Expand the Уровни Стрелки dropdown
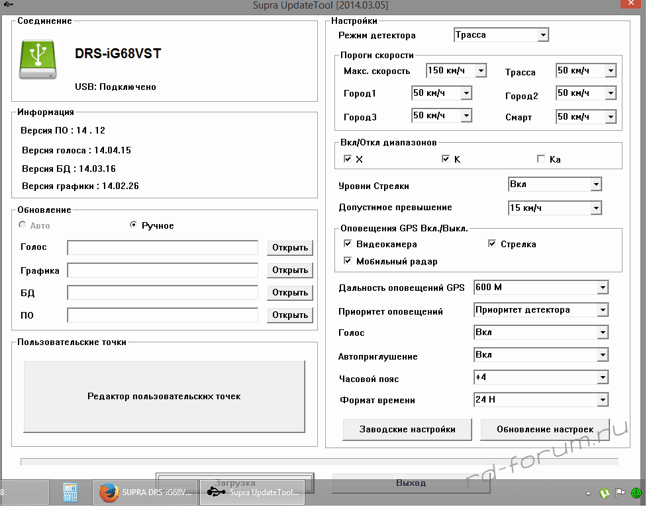 pos(555,184)
